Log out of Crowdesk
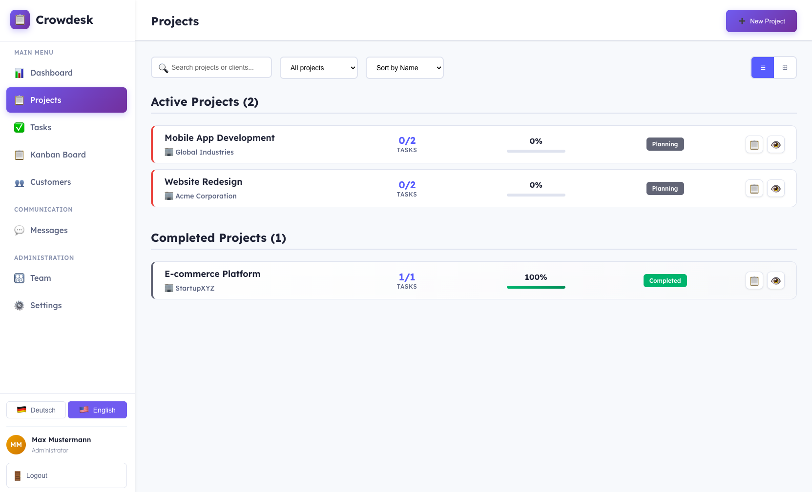Image resolution: width=812 pixels, height=492 pixels. [66, 475]
